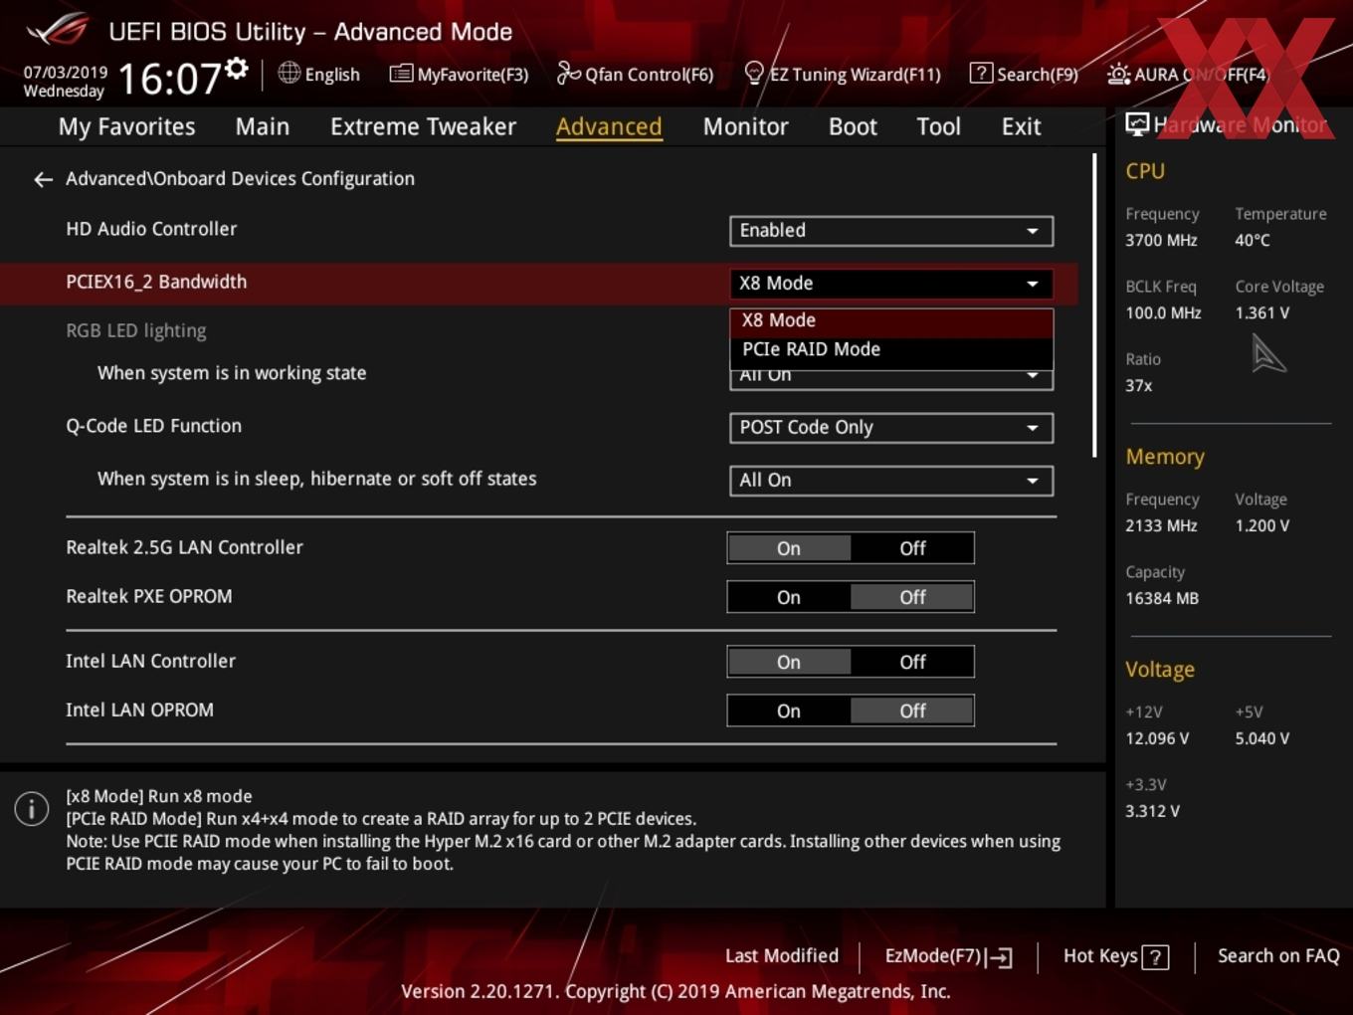This screenshot has height=1015, width=1353.
Task: Set Realtek 2.5G LAN Controller to On
Action: point(789,548)
